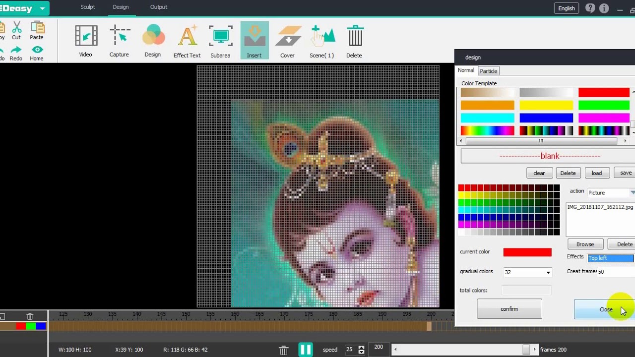The height and width of the screenshot is (357, 635).
Task: Select the Cover tool
Action: tap(287, 41)
